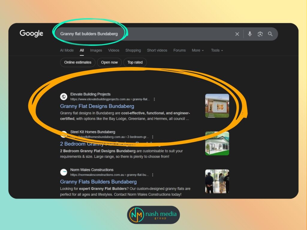307x230 pixels.
Task: Open the three-dot menu next to Elevate Building Projects
Action: click(x=154, y=99)
